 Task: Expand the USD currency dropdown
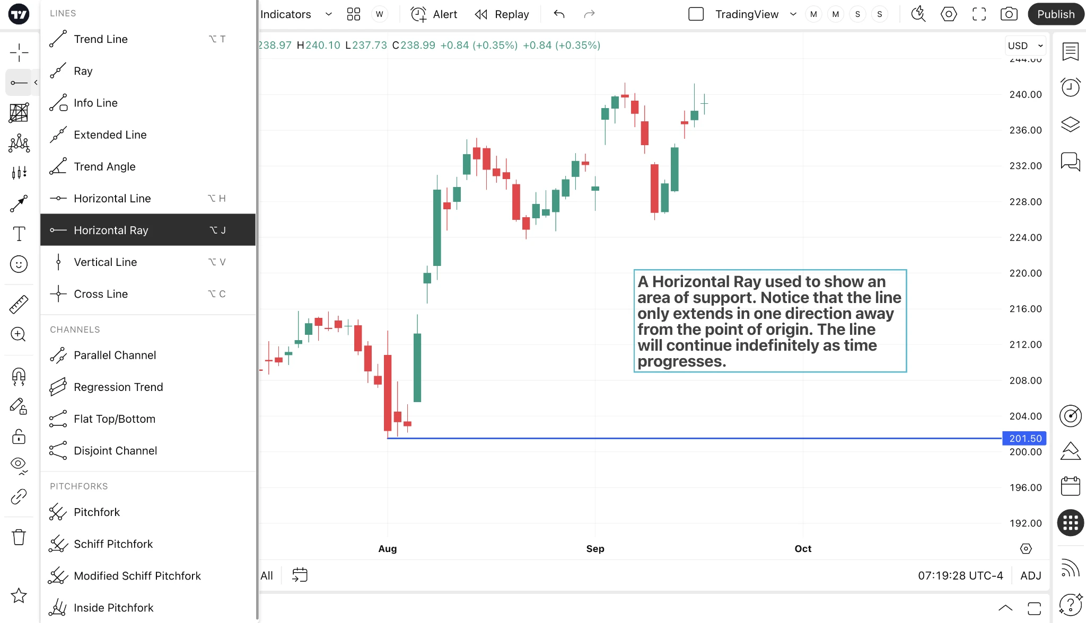click(x=1026, y=46)
